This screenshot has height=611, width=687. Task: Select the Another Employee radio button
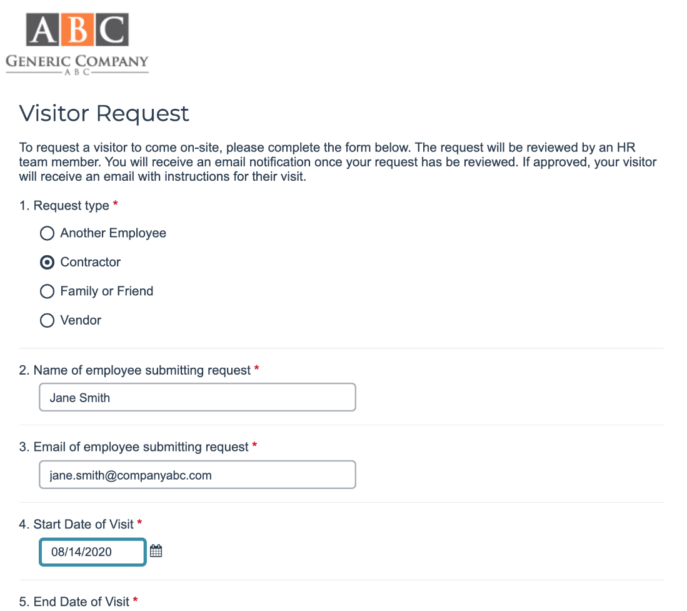47,233
